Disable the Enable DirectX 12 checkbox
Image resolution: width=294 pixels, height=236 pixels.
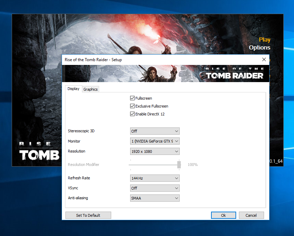(133, 114)
